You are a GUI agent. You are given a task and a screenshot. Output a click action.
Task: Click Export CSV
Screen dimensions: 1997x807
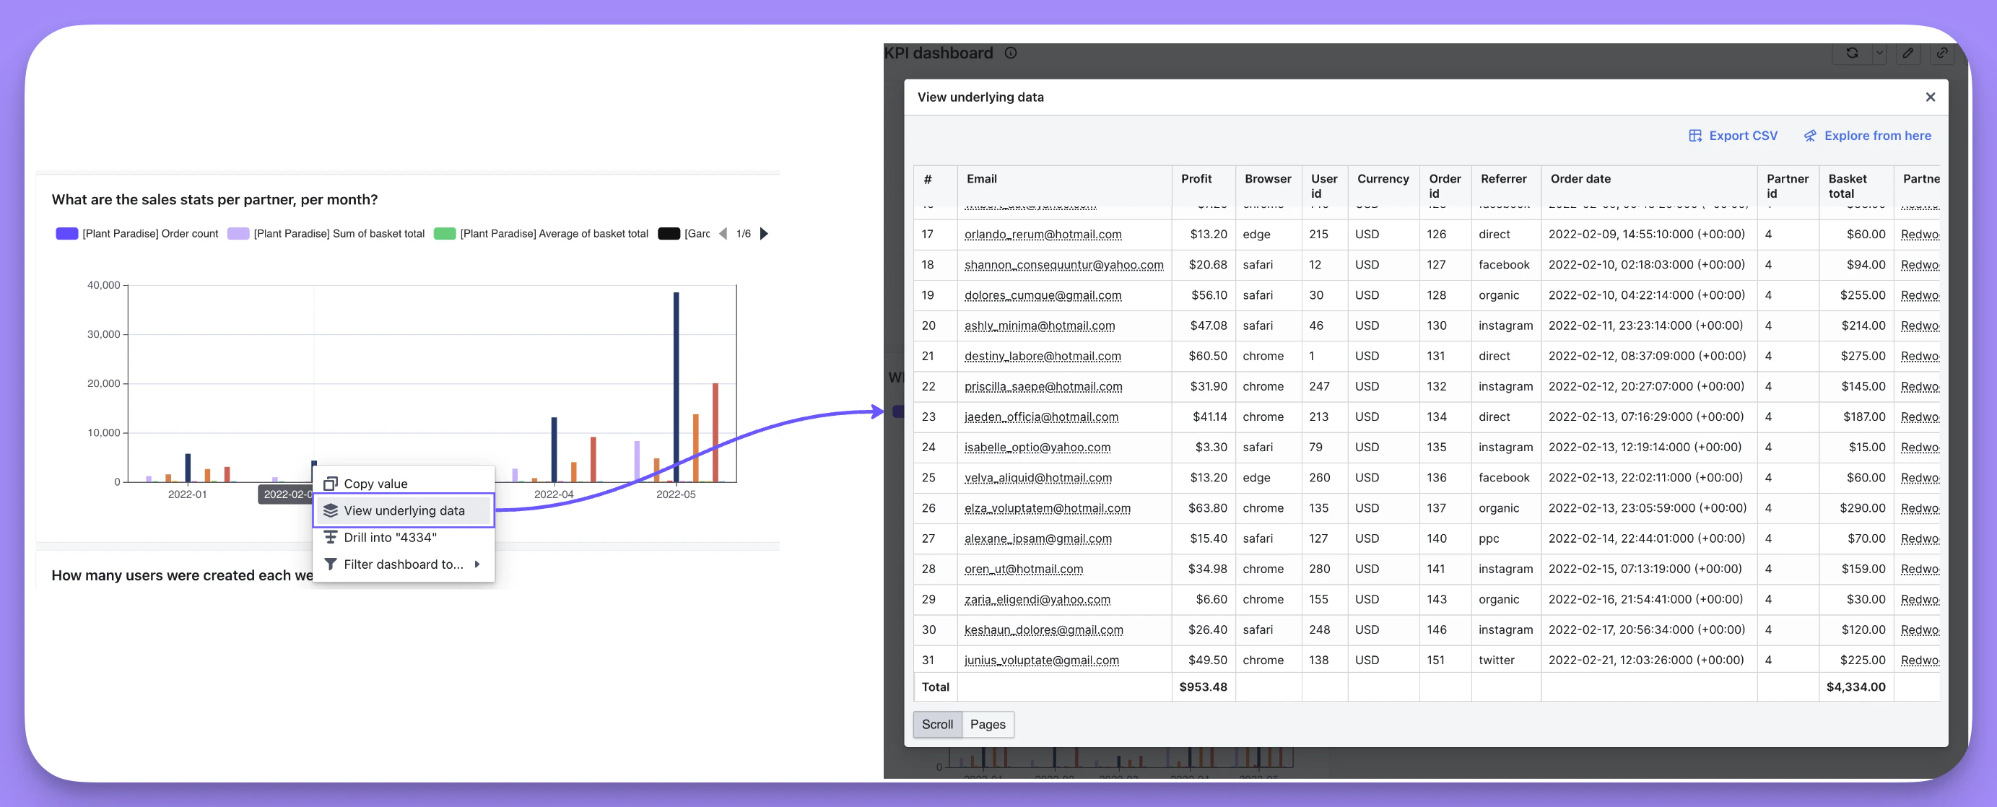coord(1733,136)
